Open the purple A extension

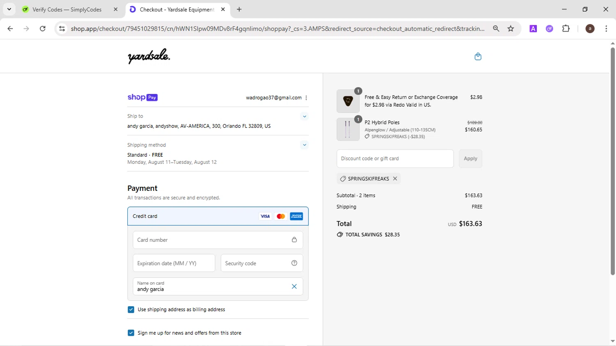pos(533,29)
